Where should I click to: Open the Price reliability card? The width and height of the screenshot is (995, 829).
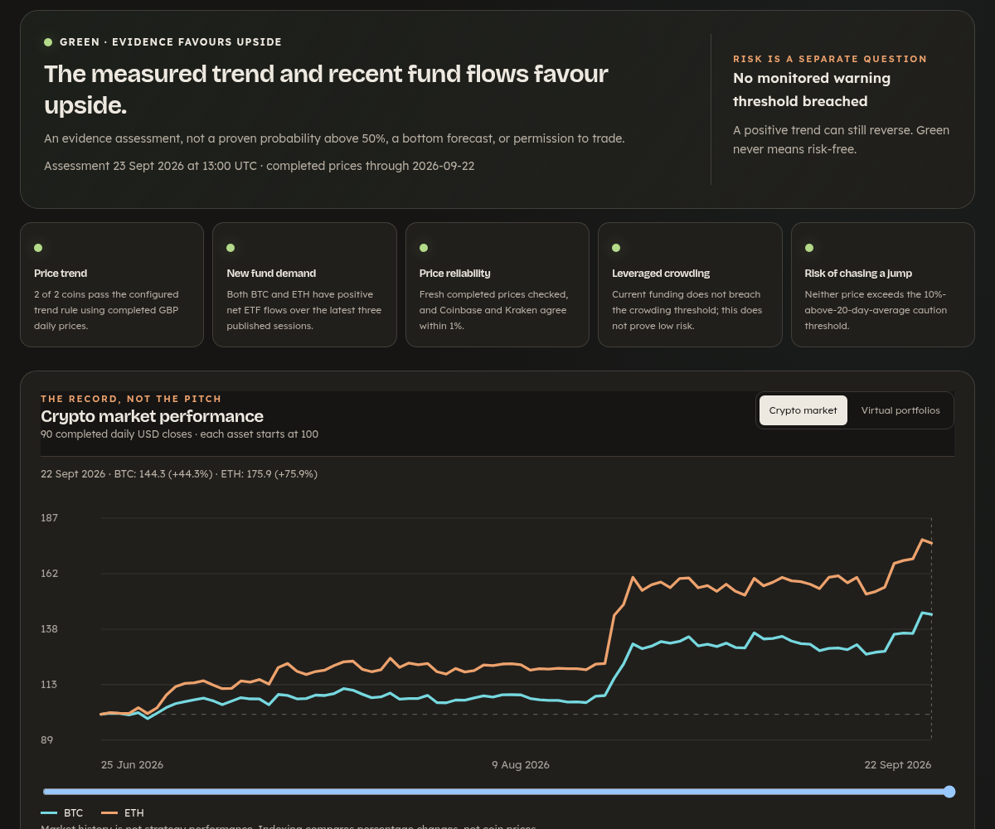point(498,284)
